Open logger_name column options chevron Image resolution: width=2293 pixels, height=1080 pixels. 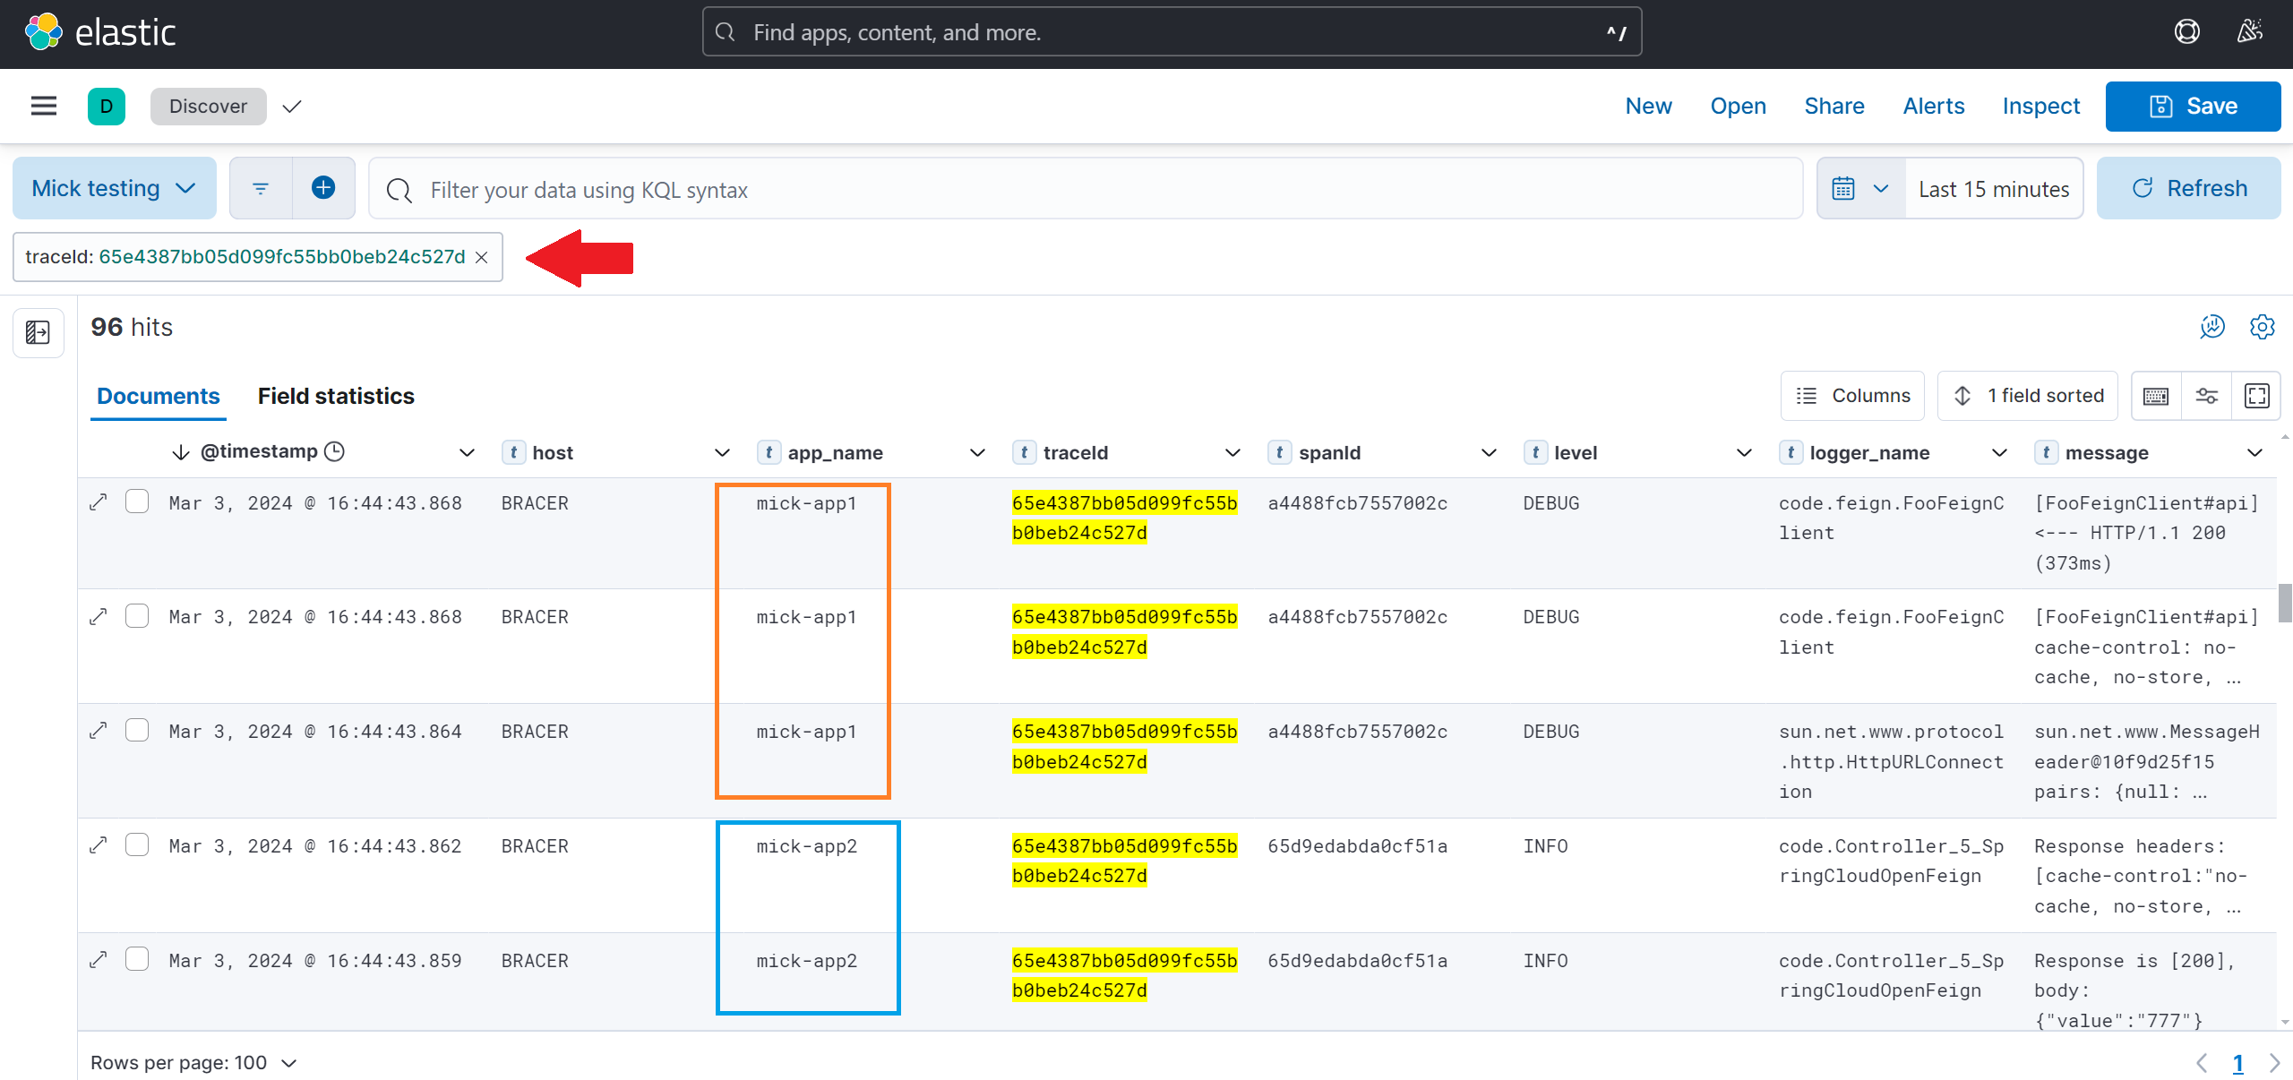pos(1999,453)
